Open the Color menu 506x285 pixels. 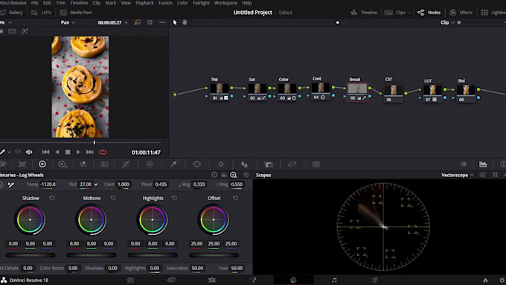click(182, 3)
